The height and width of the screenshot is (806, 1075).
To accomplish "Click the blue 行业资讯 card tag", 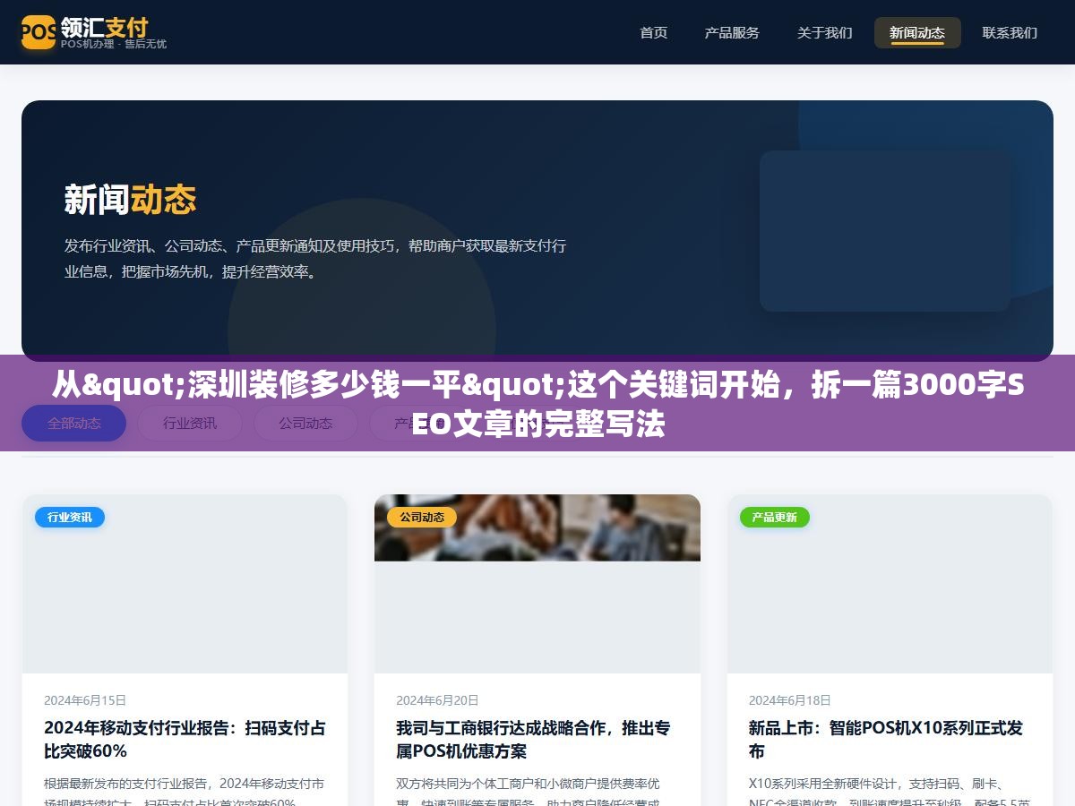I will (x=70, y=517).
